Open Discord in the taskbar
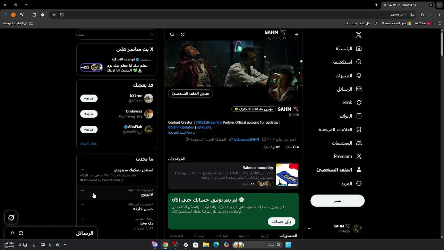This screenshot has width=444, height=250. (155, 245)
